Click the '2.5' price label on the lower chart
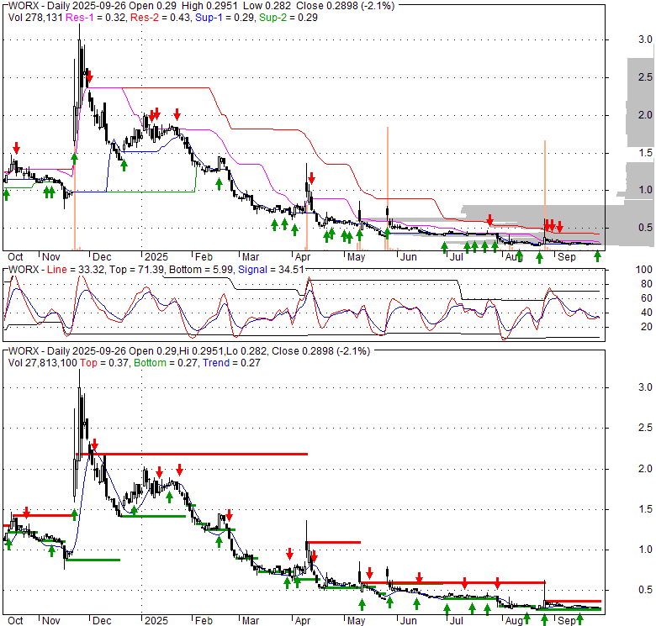 pyautogui.click(x=645, y=428)
